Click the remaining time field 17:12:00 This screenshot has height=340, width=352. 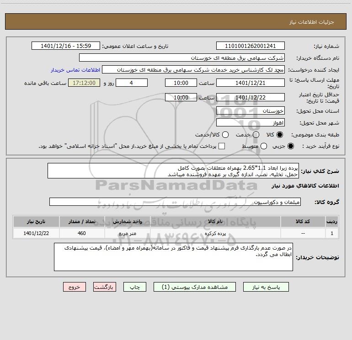84,83
